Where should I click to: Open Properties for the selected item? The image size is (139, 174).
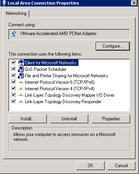(x=111, y=119)
